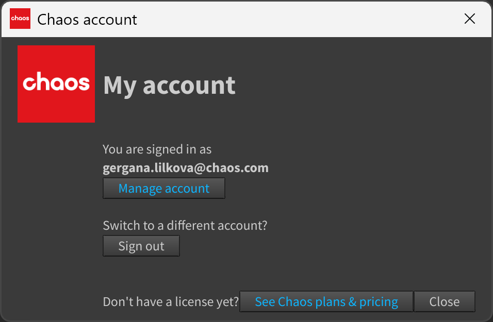Dismiss the dialog using the Close button
Viewport: 493px width, 322px height.
click(x=444, y=301)
